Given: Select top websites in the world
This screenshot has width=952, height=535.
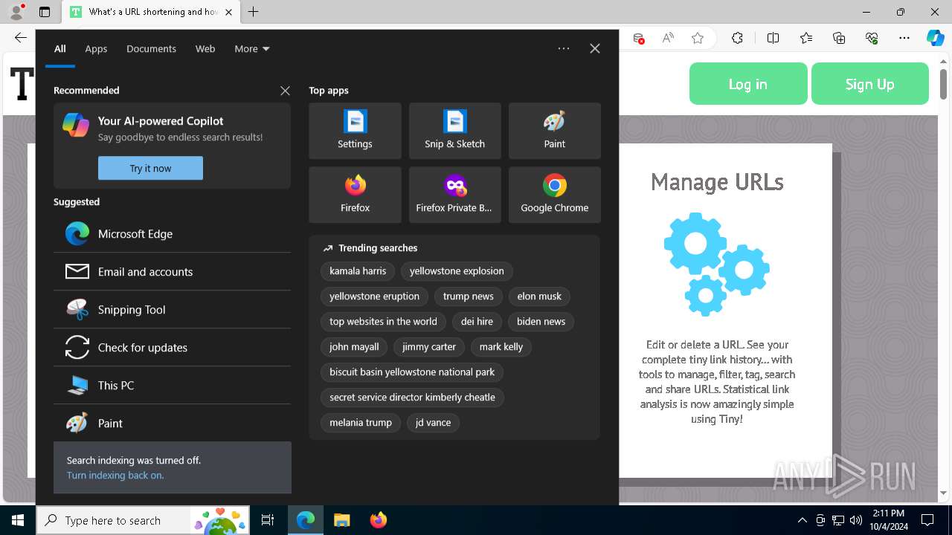Looking at the screenshot, I should pos(383,322).
